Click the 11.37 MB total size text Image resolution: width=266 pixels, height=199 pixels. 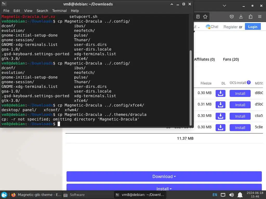(x=185, y=138)
